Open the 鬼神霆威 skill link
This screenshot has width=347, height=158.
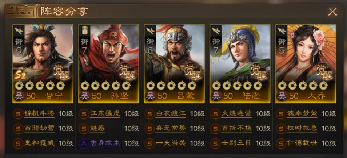(39, 144)
